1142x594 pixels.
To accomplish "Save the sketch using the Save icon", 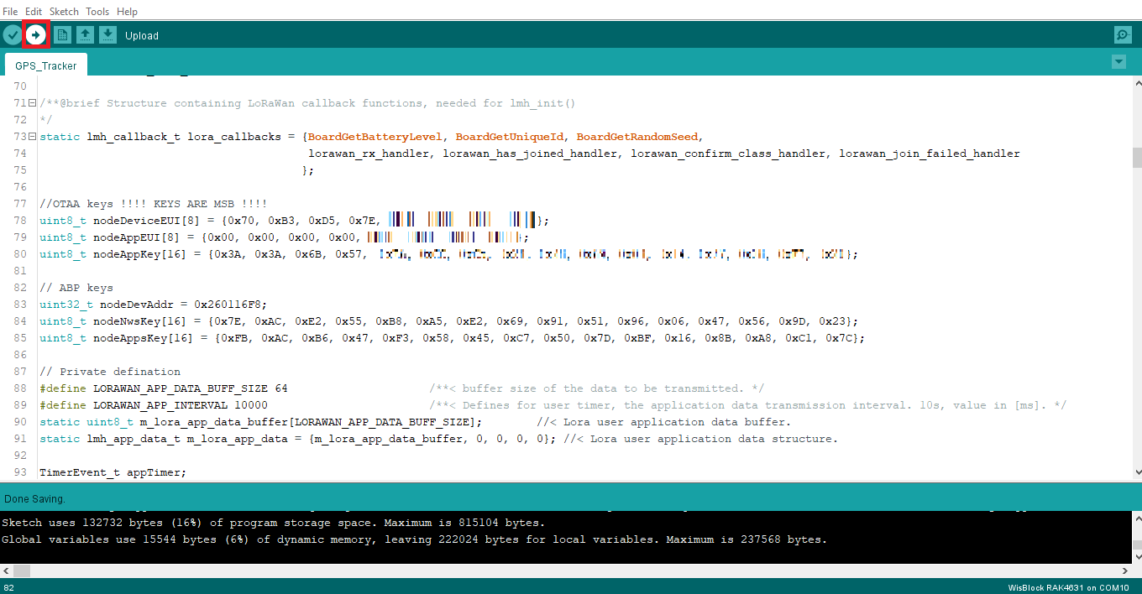I will 107,34.
